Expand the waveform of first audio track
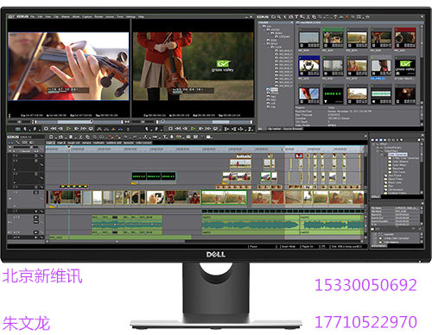This screenshot has height=335, width=432. 14,218
